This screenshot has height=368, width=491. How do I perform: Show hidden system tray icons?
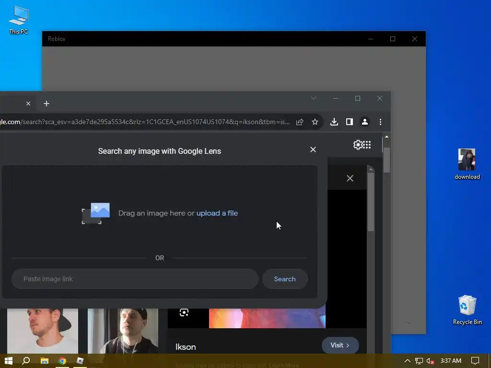[408, 361]
